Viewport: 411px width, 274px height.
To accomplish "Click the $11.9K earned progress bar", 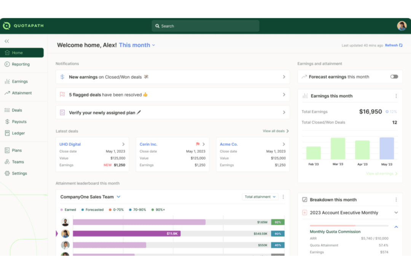I will pyautogui.click(x=127, y=233).
